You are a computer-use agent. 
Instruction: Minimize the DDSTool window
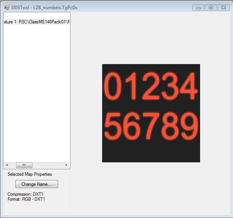pos(199,8)
